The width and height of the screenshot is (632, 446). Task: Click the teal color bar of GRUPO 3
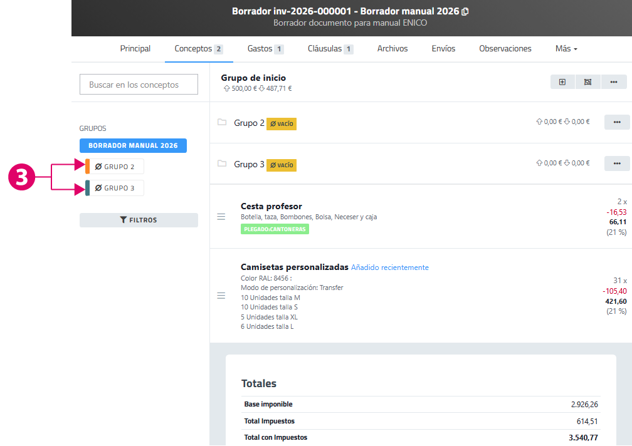click(87, 188)
